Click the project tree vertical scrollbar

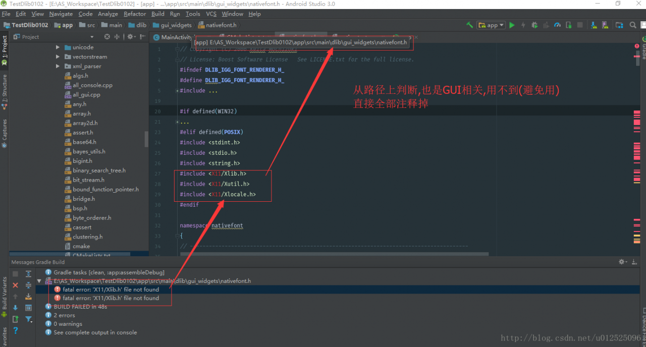[x=146, y=139]
